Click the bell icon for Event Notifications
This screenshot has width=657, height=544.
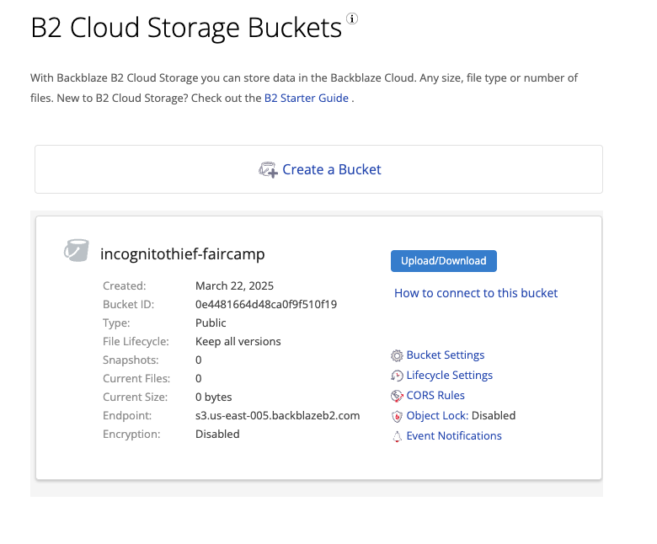point(397,436)
